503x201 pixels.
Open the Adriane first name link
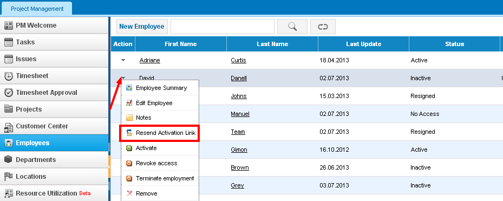point(150,60)
